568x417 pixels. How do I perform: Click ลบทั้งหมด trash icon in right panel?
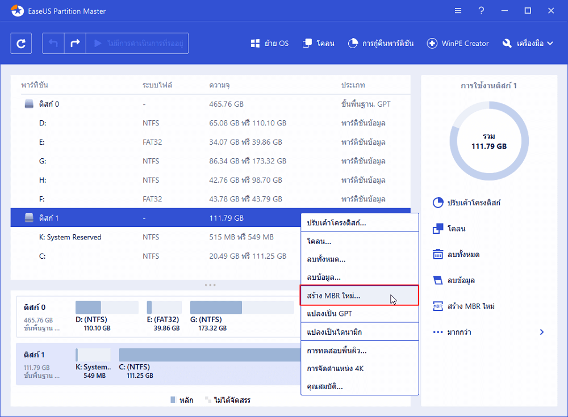pyautogui.click(x=438, y=255)
